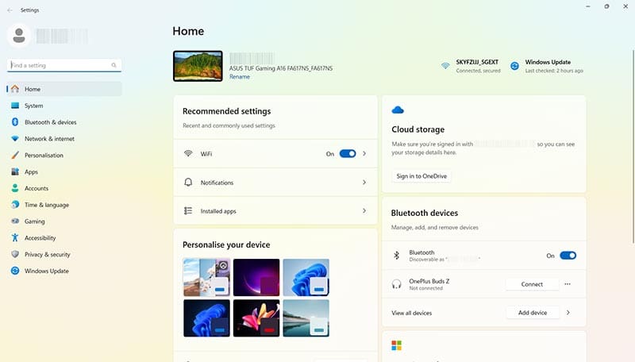This screenshot has width=635, height=362.
Task: Click the WiFi status icon near SKYFZUJ_SGEXT
Action: coord(445,66)
